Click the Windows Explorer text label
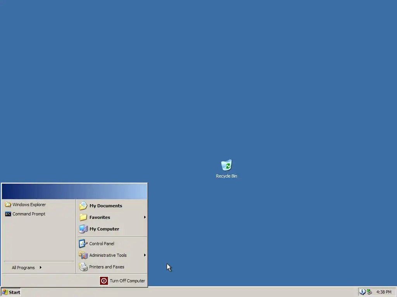 click(x=29, y=205)
